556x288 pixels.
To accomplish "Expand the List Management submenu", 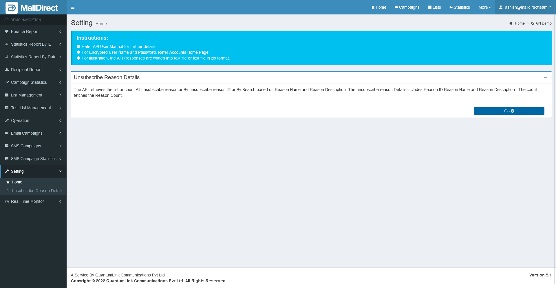I will (33, 95).
